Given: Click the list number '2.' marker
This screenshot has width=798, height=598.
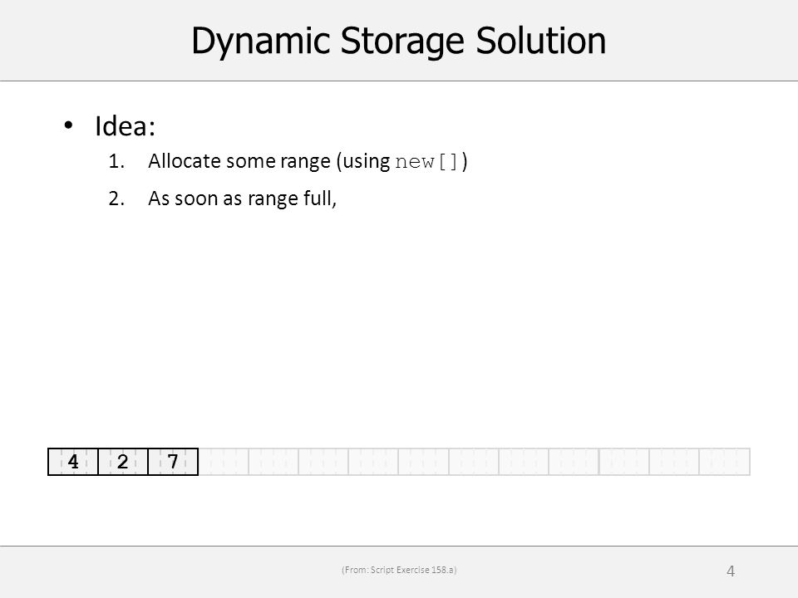Looking at the screenshot, I should pyautogui.click(x=116, y=198).
